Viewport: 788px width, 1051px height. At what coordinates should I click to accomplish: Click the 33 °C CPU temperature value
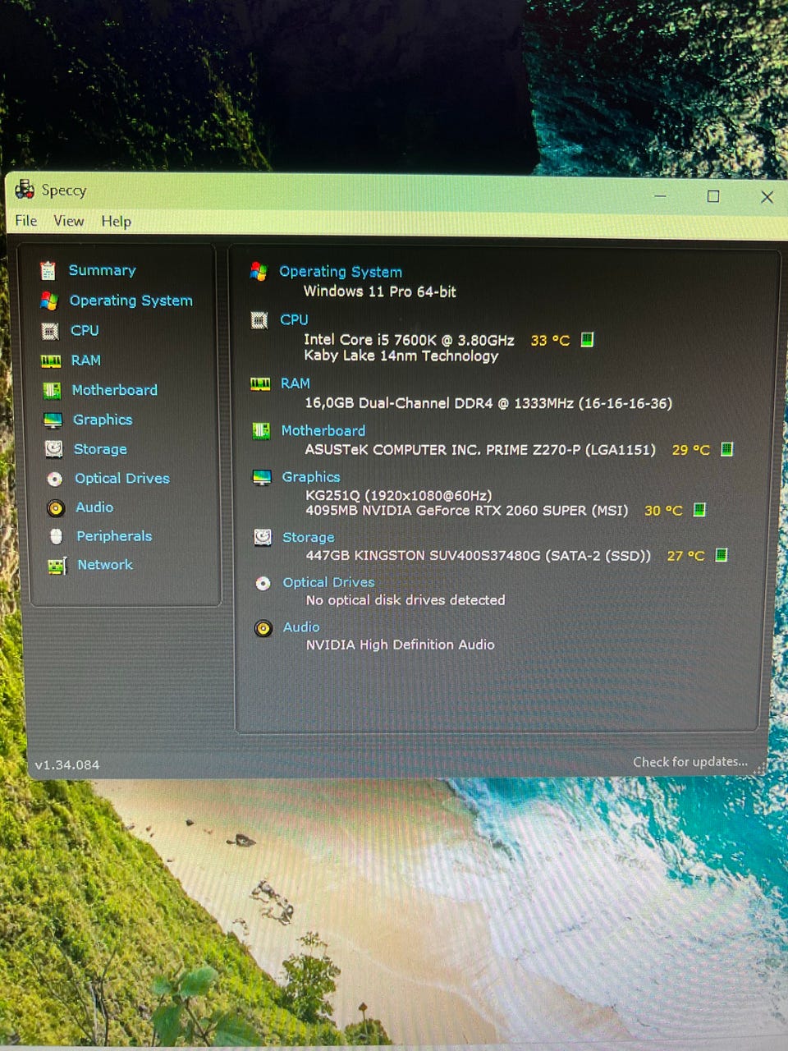[550, 340]
